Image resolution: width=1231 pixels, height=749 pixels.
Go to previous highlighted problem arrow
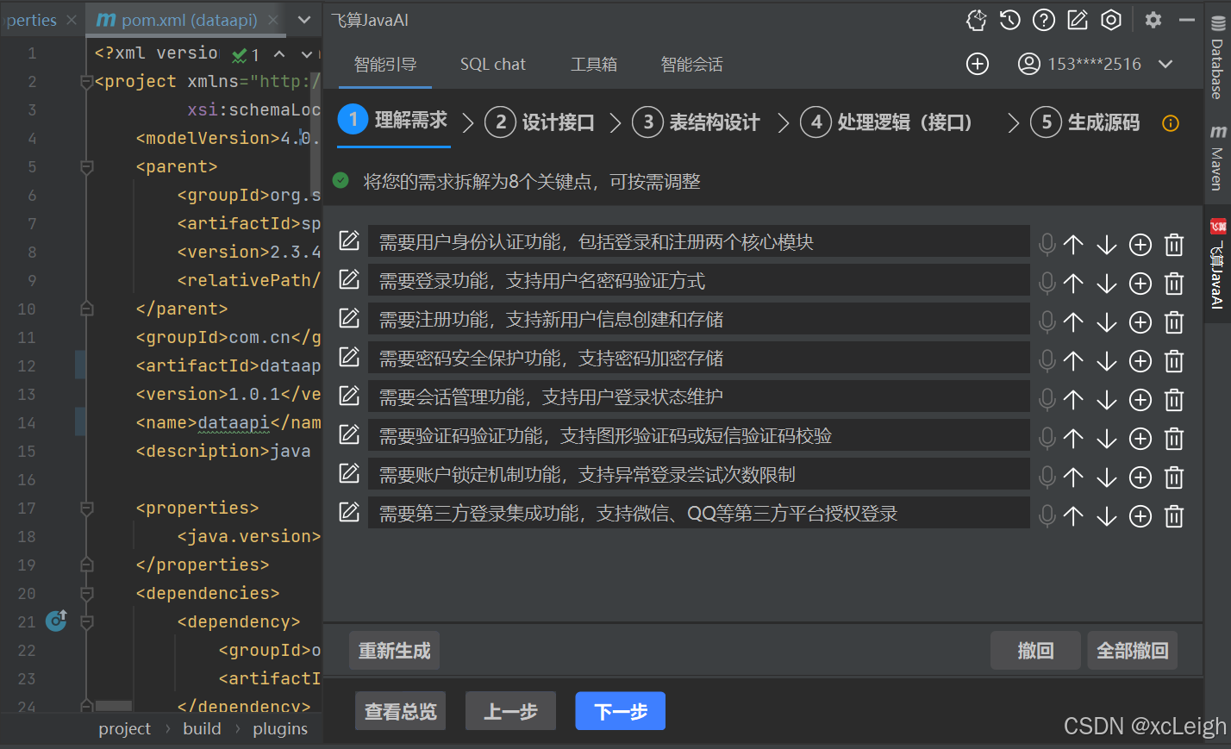(279, 54)
